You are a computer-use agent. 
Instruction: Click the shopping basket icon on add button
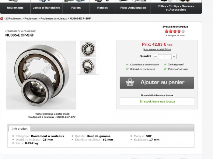[x=130, y=82]
